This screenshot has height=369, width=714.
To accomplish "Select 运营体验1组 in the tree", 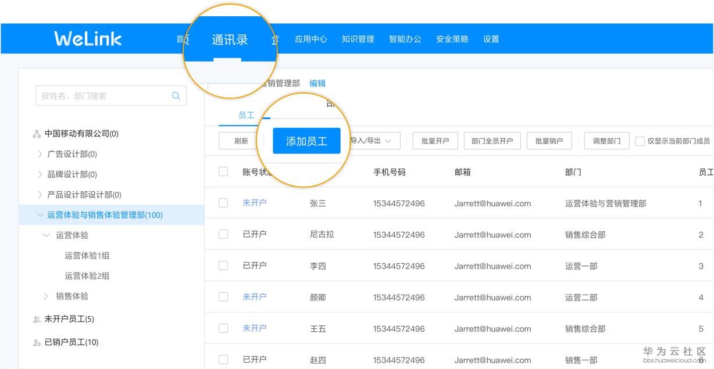I will (x=87, y=256).
